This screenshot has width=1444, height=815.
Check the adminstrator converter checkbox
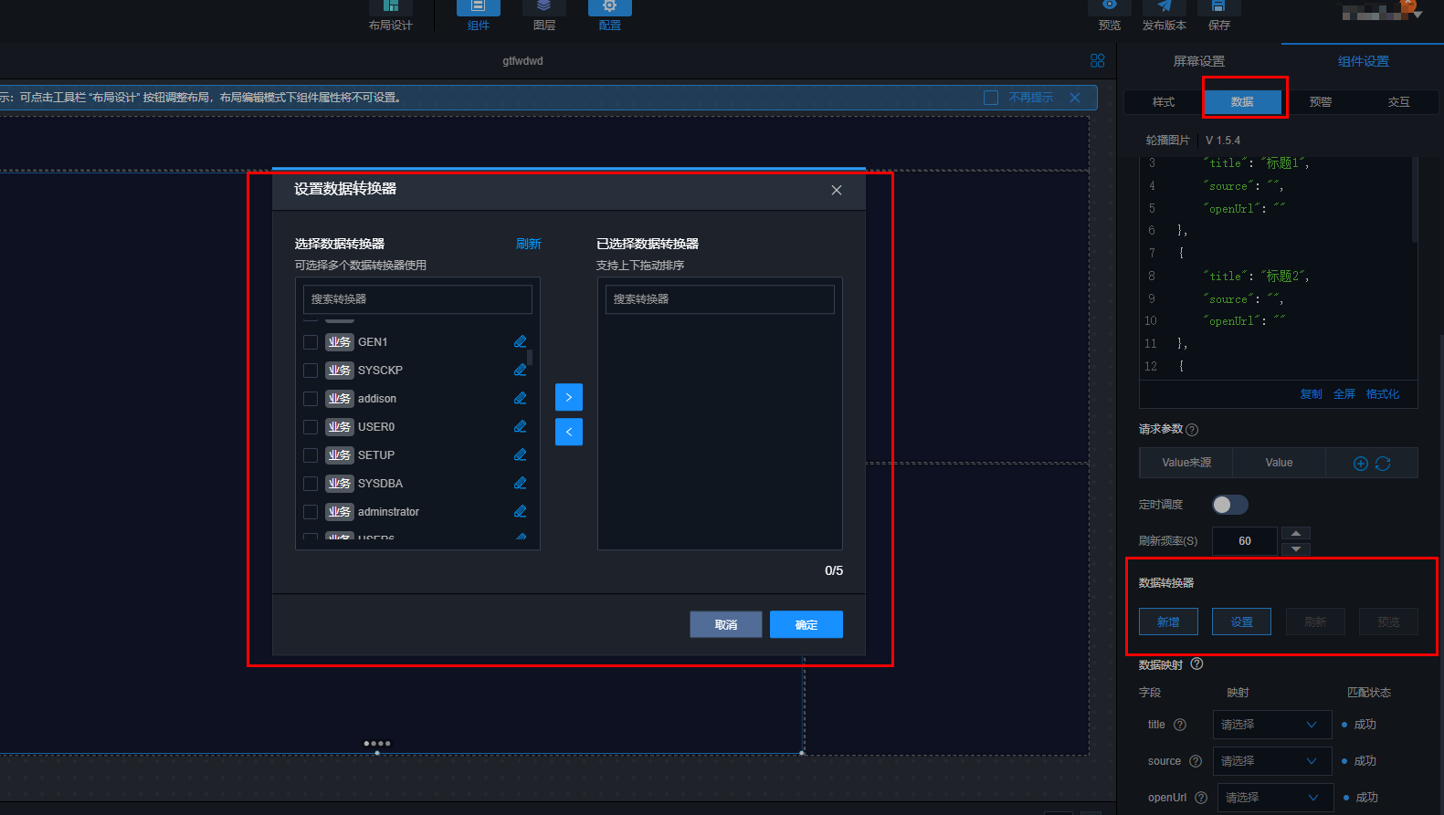[311, 512]
